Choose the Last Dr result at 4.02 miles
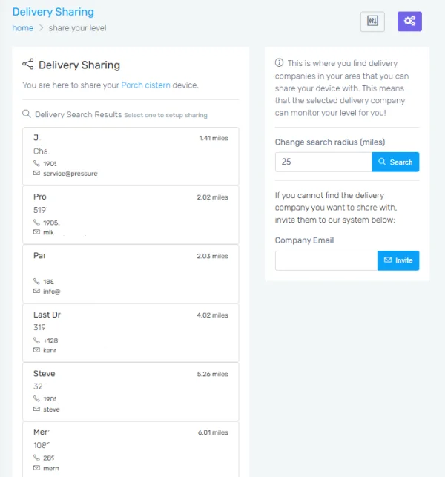 tap(131, 333)
